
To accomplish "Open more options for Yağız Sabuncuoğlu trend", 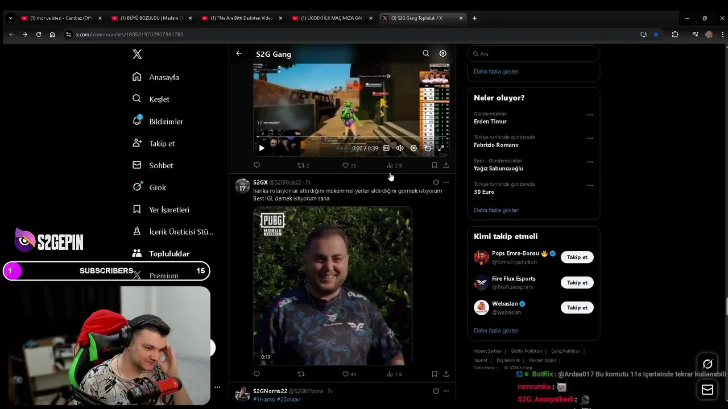I will click(x=590, y=162).
